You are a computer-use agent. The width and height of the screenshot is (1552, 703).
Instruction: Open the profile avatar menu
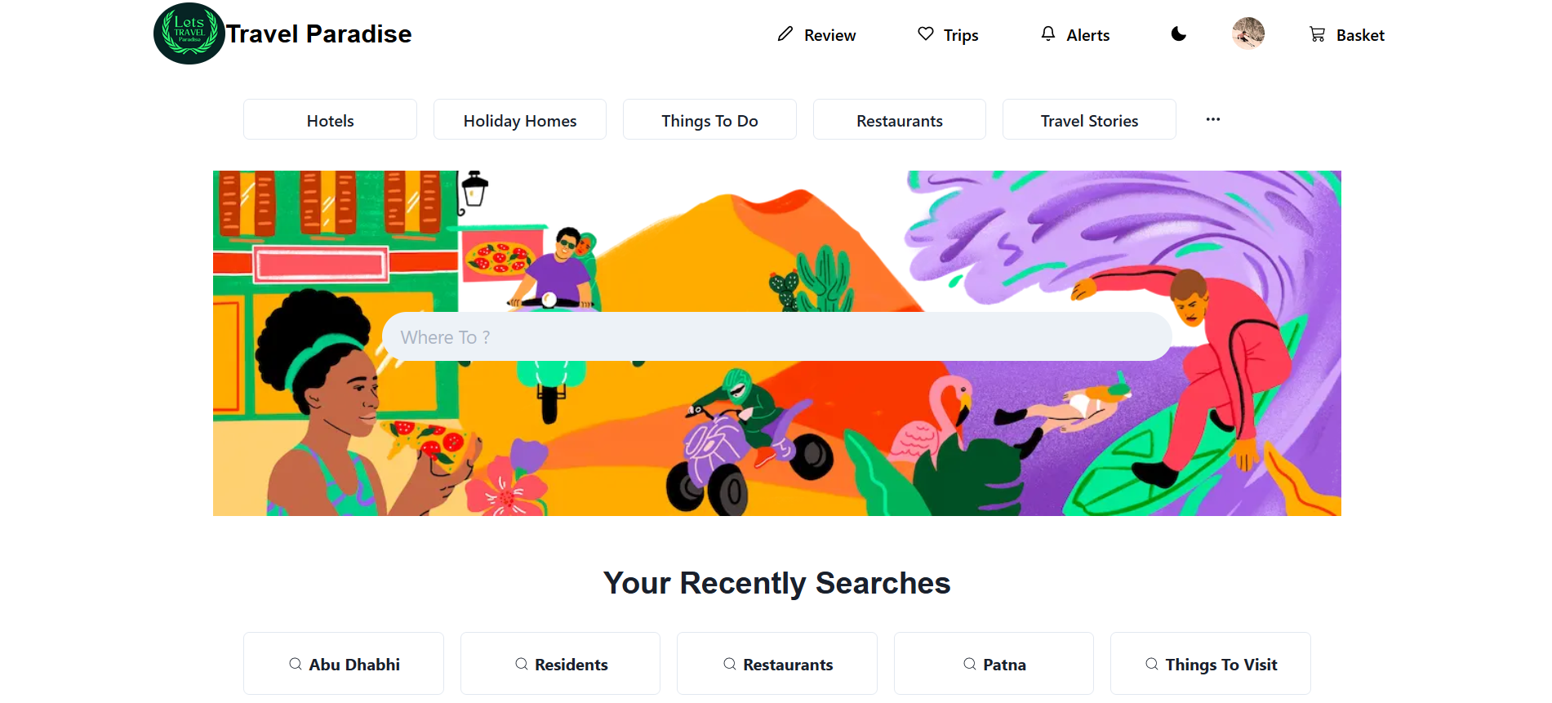pyautogui.click(x=1248, y=33)
